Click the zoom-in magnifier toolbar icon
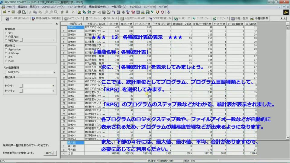 tap(46, 12)
